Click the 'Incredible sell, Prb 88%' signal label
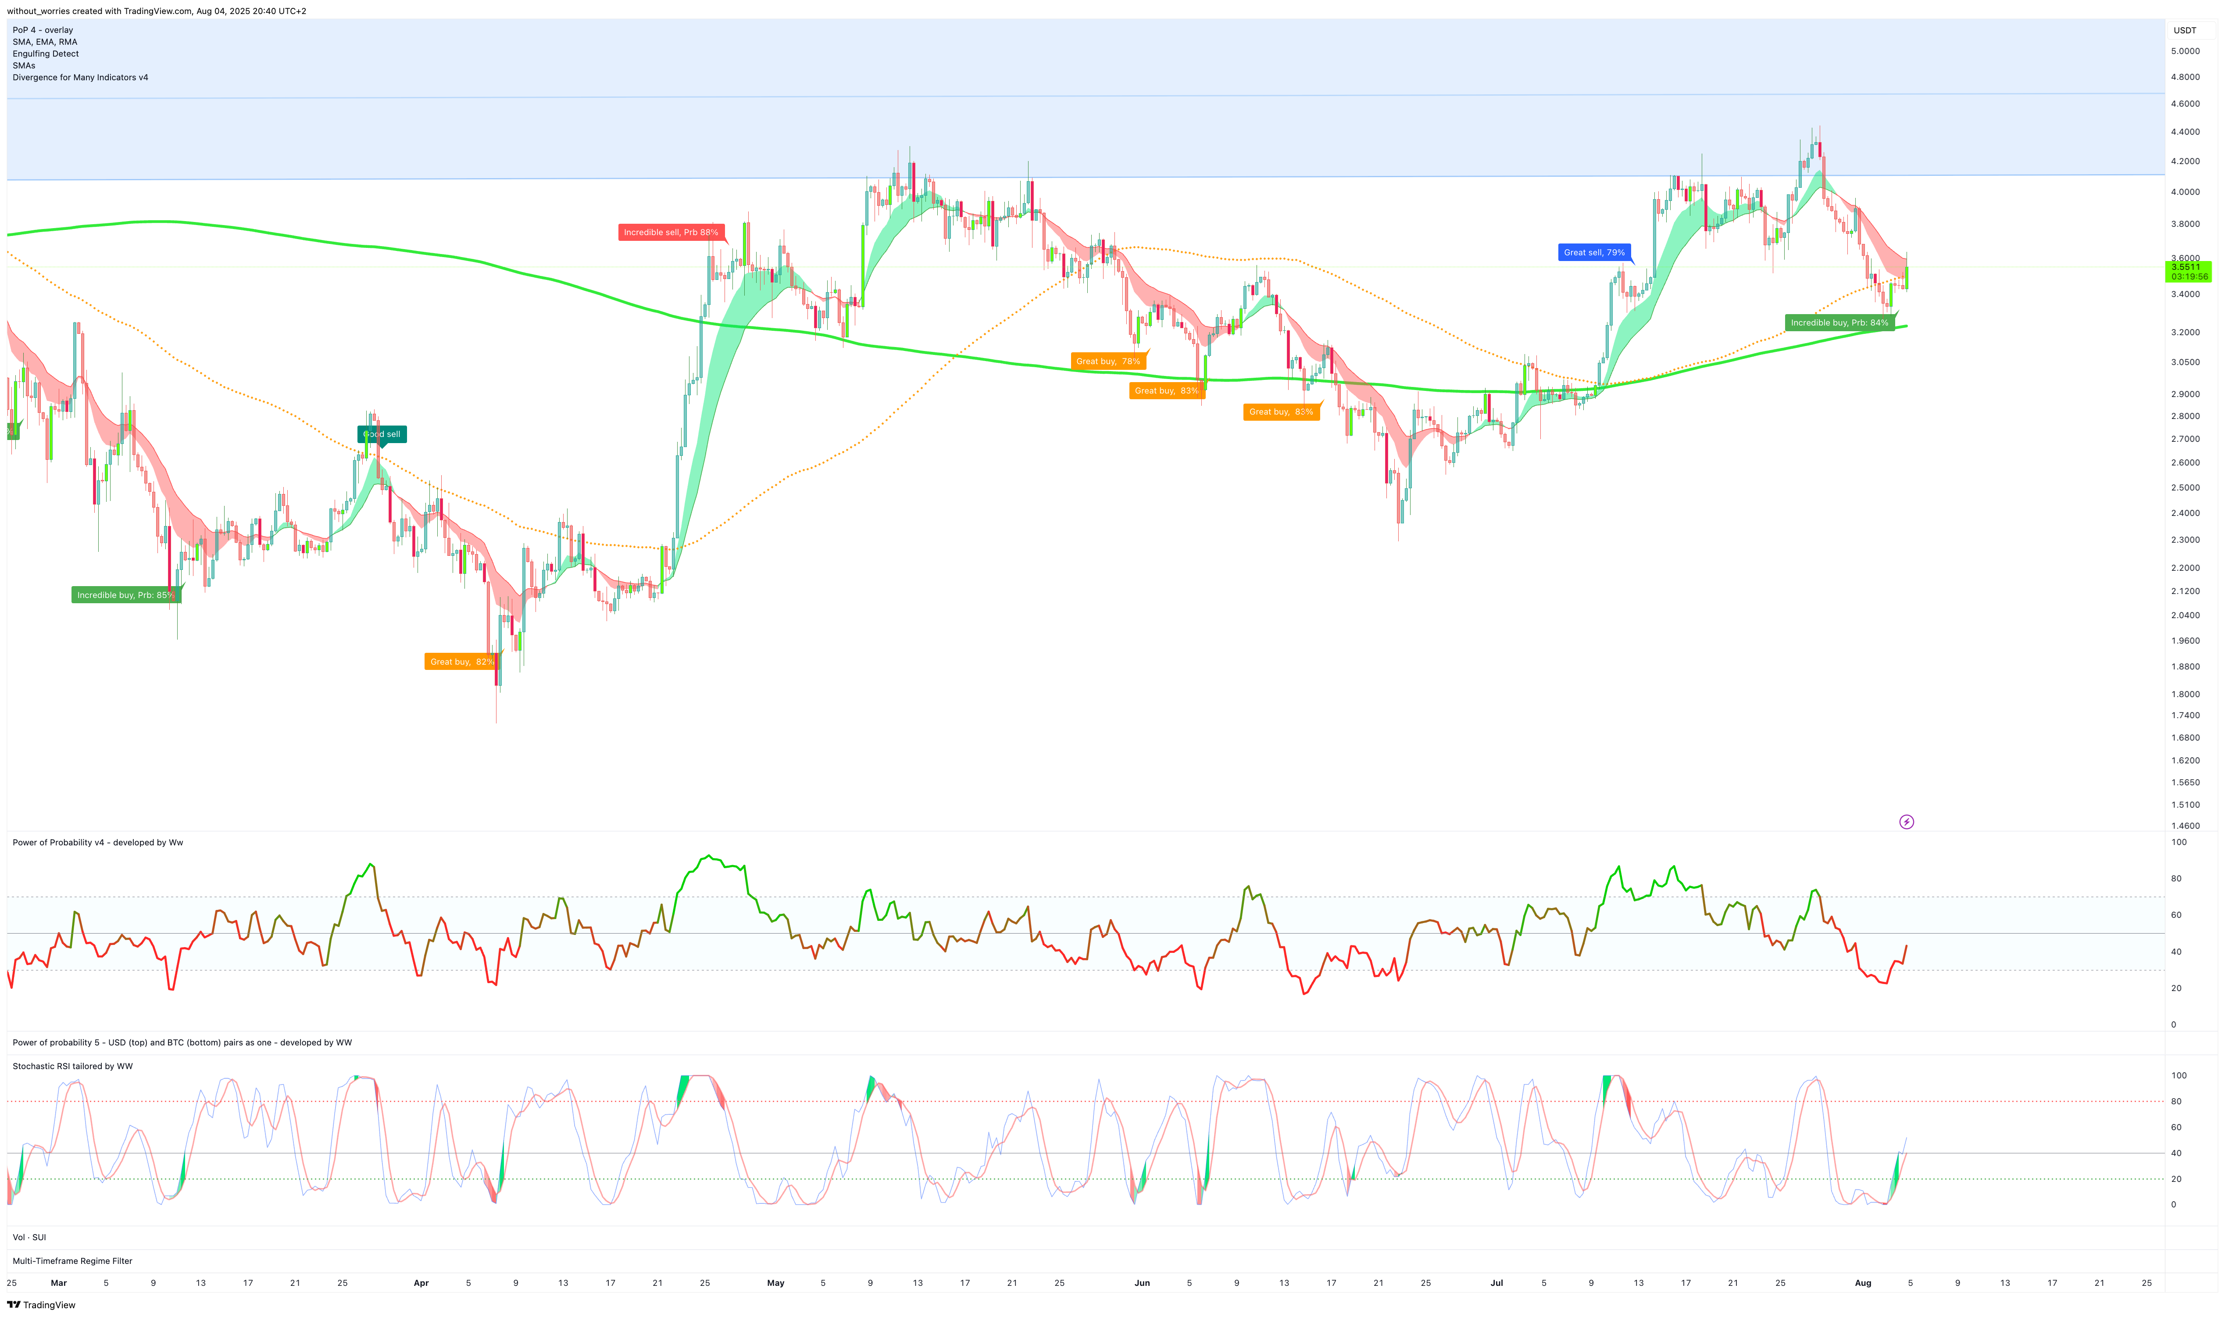The height and width of the screenshot is (1317, 2225). (x=671, y=233)
